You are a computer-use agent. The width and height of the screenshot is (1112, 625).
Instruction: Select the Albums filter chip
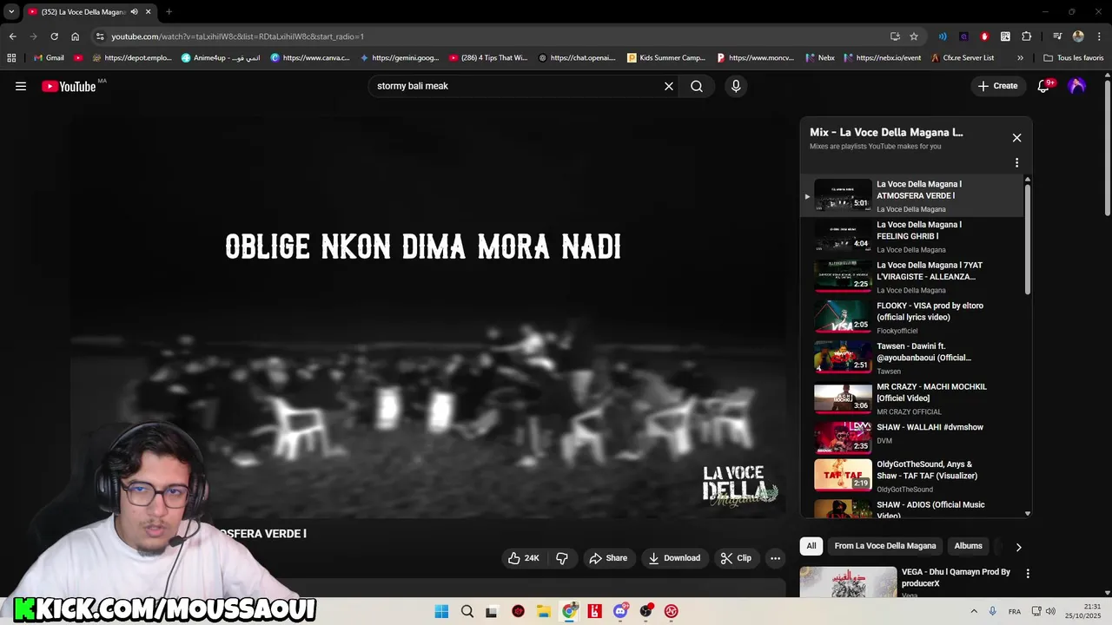pyautogui.click(x=968, y=546)
